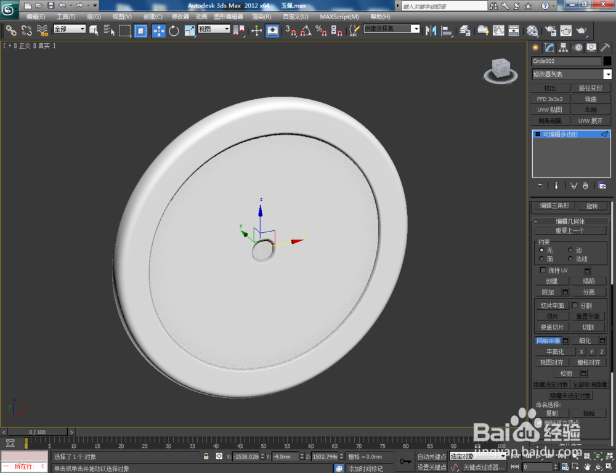Click the 0 / 100 time slider

38,432
